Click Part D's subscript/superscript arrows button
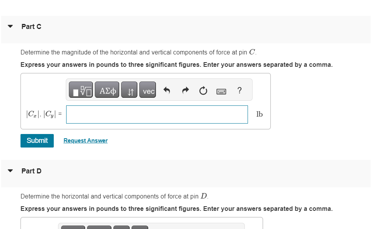376x229 pixels. click(x=121, y=227)
